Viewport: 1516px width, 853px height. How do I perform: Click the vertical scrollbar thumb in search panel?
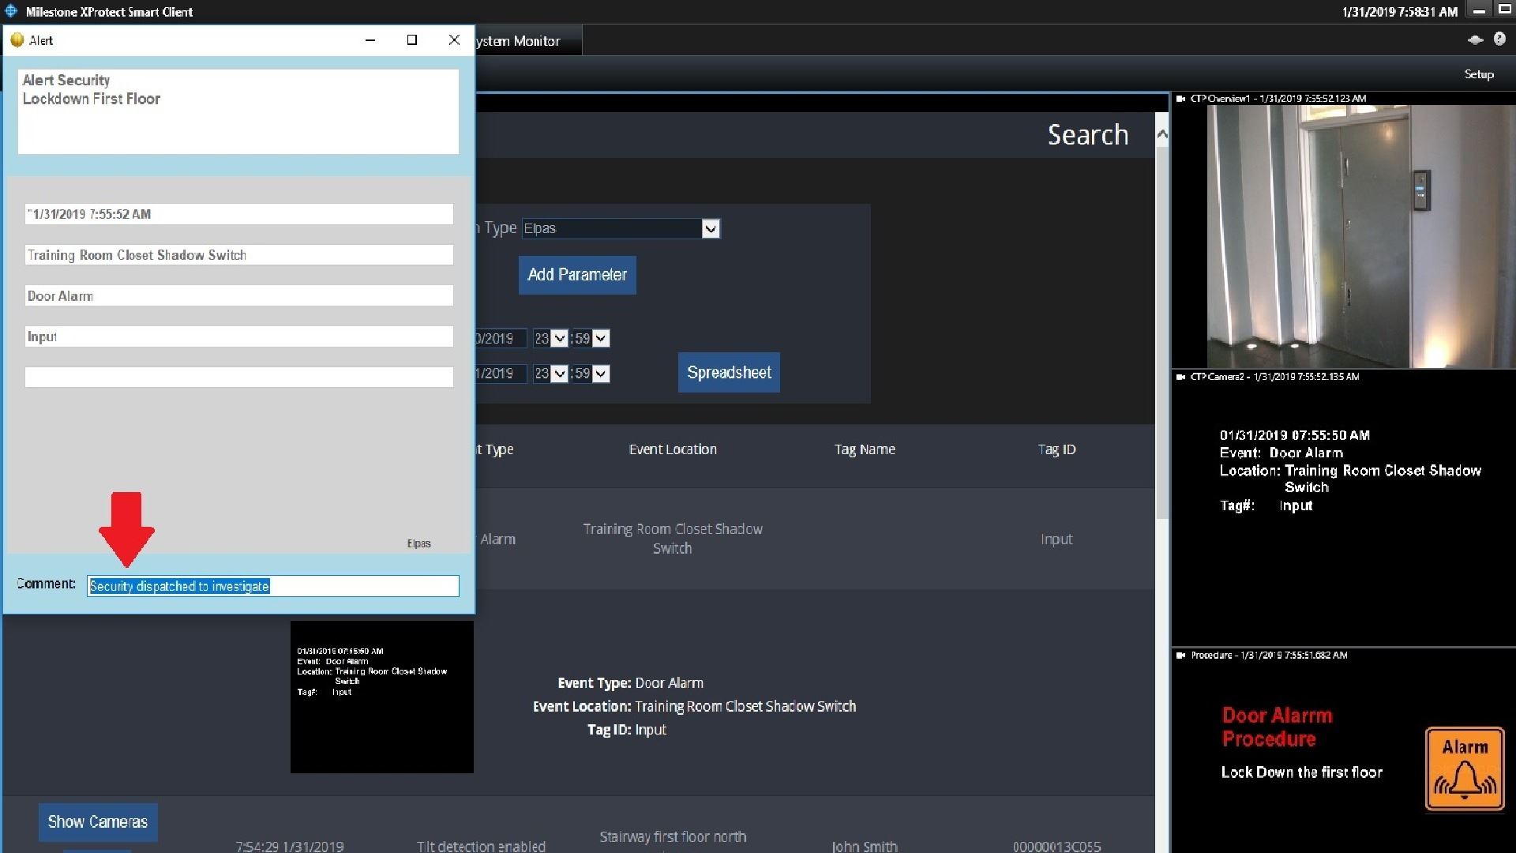(1161, 332)
